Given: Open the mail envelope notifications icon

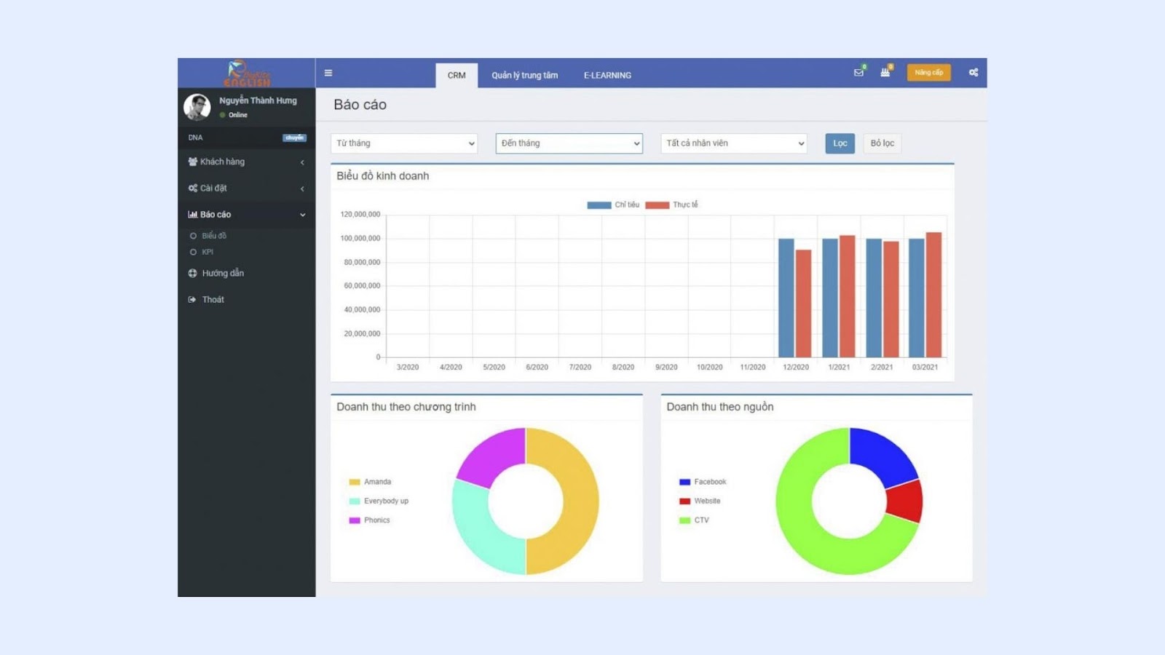Looking at the screenshot, I should pyautogui.click(x=858, y=73).
